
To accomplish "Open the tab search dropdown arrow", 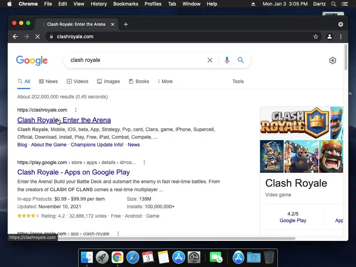I will tap(341, 24).
